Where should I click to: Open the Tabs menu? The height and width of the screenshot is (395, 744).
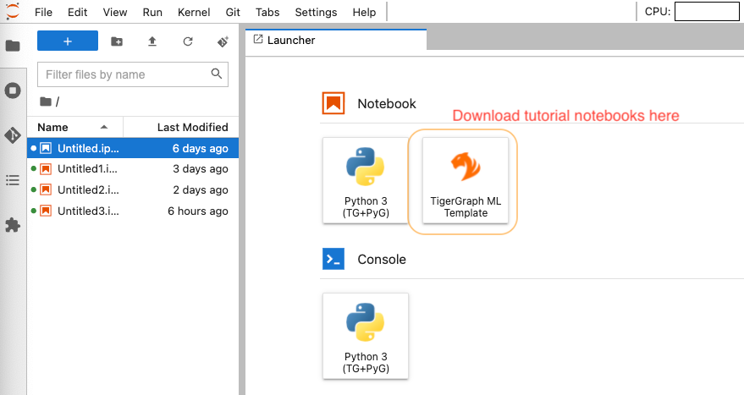coord(267,13)
